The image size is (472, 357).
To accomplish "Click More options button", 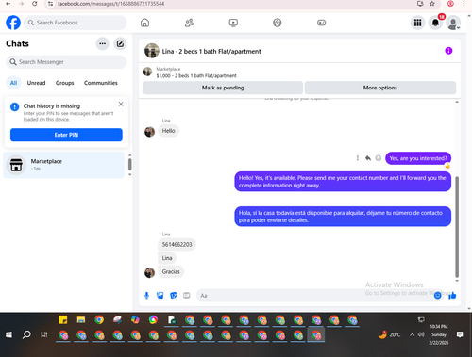I will pos(380,88).
